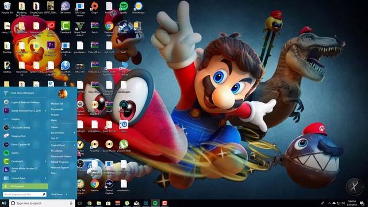
Task: Click the microphone icon in taskbar search
Action: pos(71,203)
